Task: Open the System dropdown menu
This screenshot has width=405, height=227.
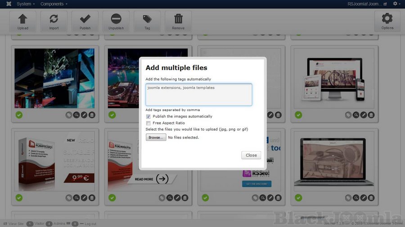Action: (x=26, y=4)
